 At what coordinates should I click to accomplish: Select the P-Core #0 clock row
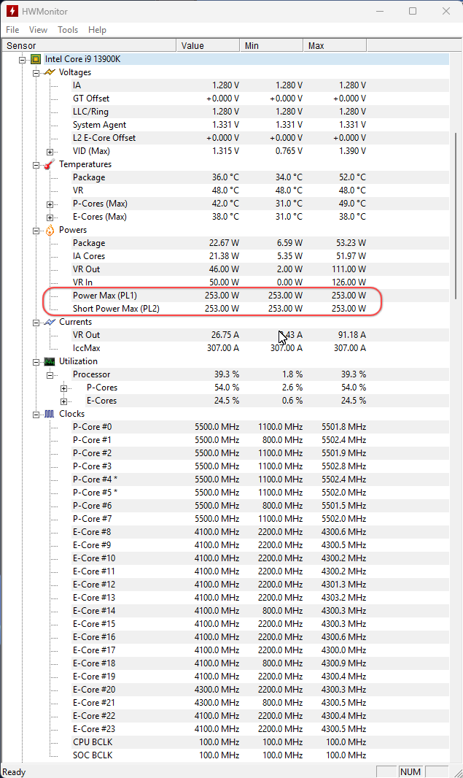[260, 427]
